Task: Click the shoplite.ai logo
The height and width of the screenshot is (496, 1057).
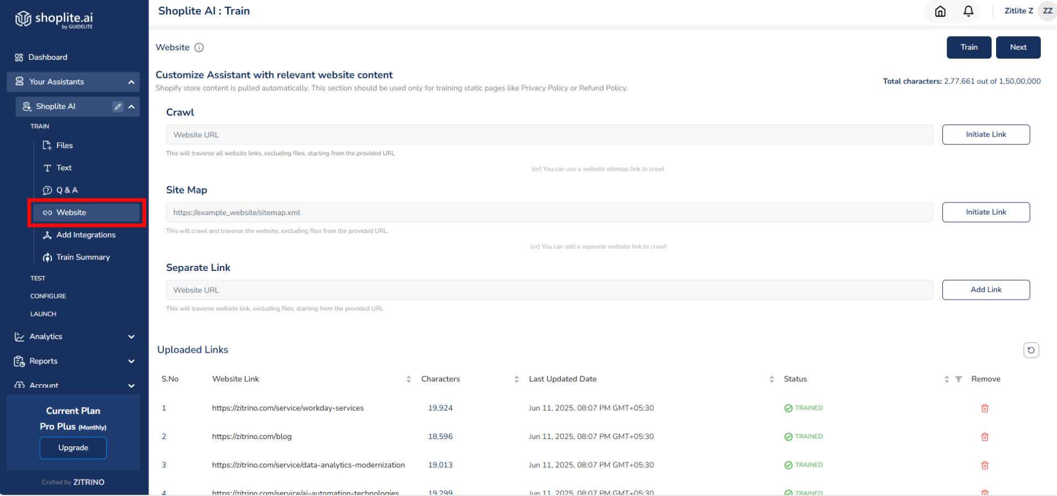Action: pos(54,19)
